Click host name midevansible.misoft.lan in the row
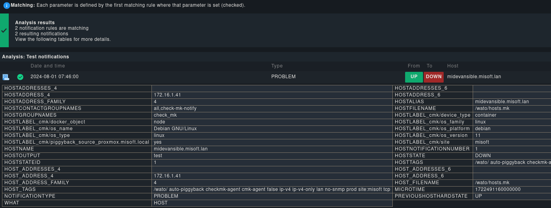Screen dimensions: 551x208 pyautogui.click(x=474, y=77)
